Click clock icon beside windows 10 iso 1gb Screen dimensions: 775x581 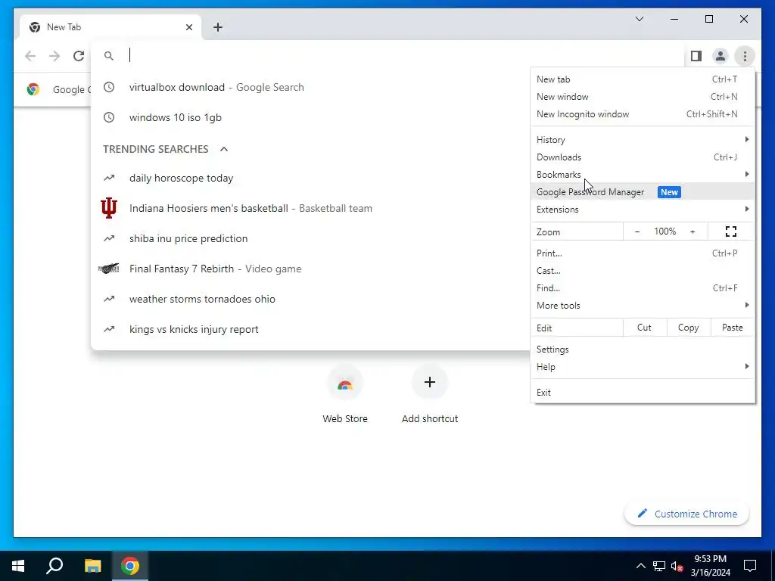pyautogui.click(x=109, y=117)
